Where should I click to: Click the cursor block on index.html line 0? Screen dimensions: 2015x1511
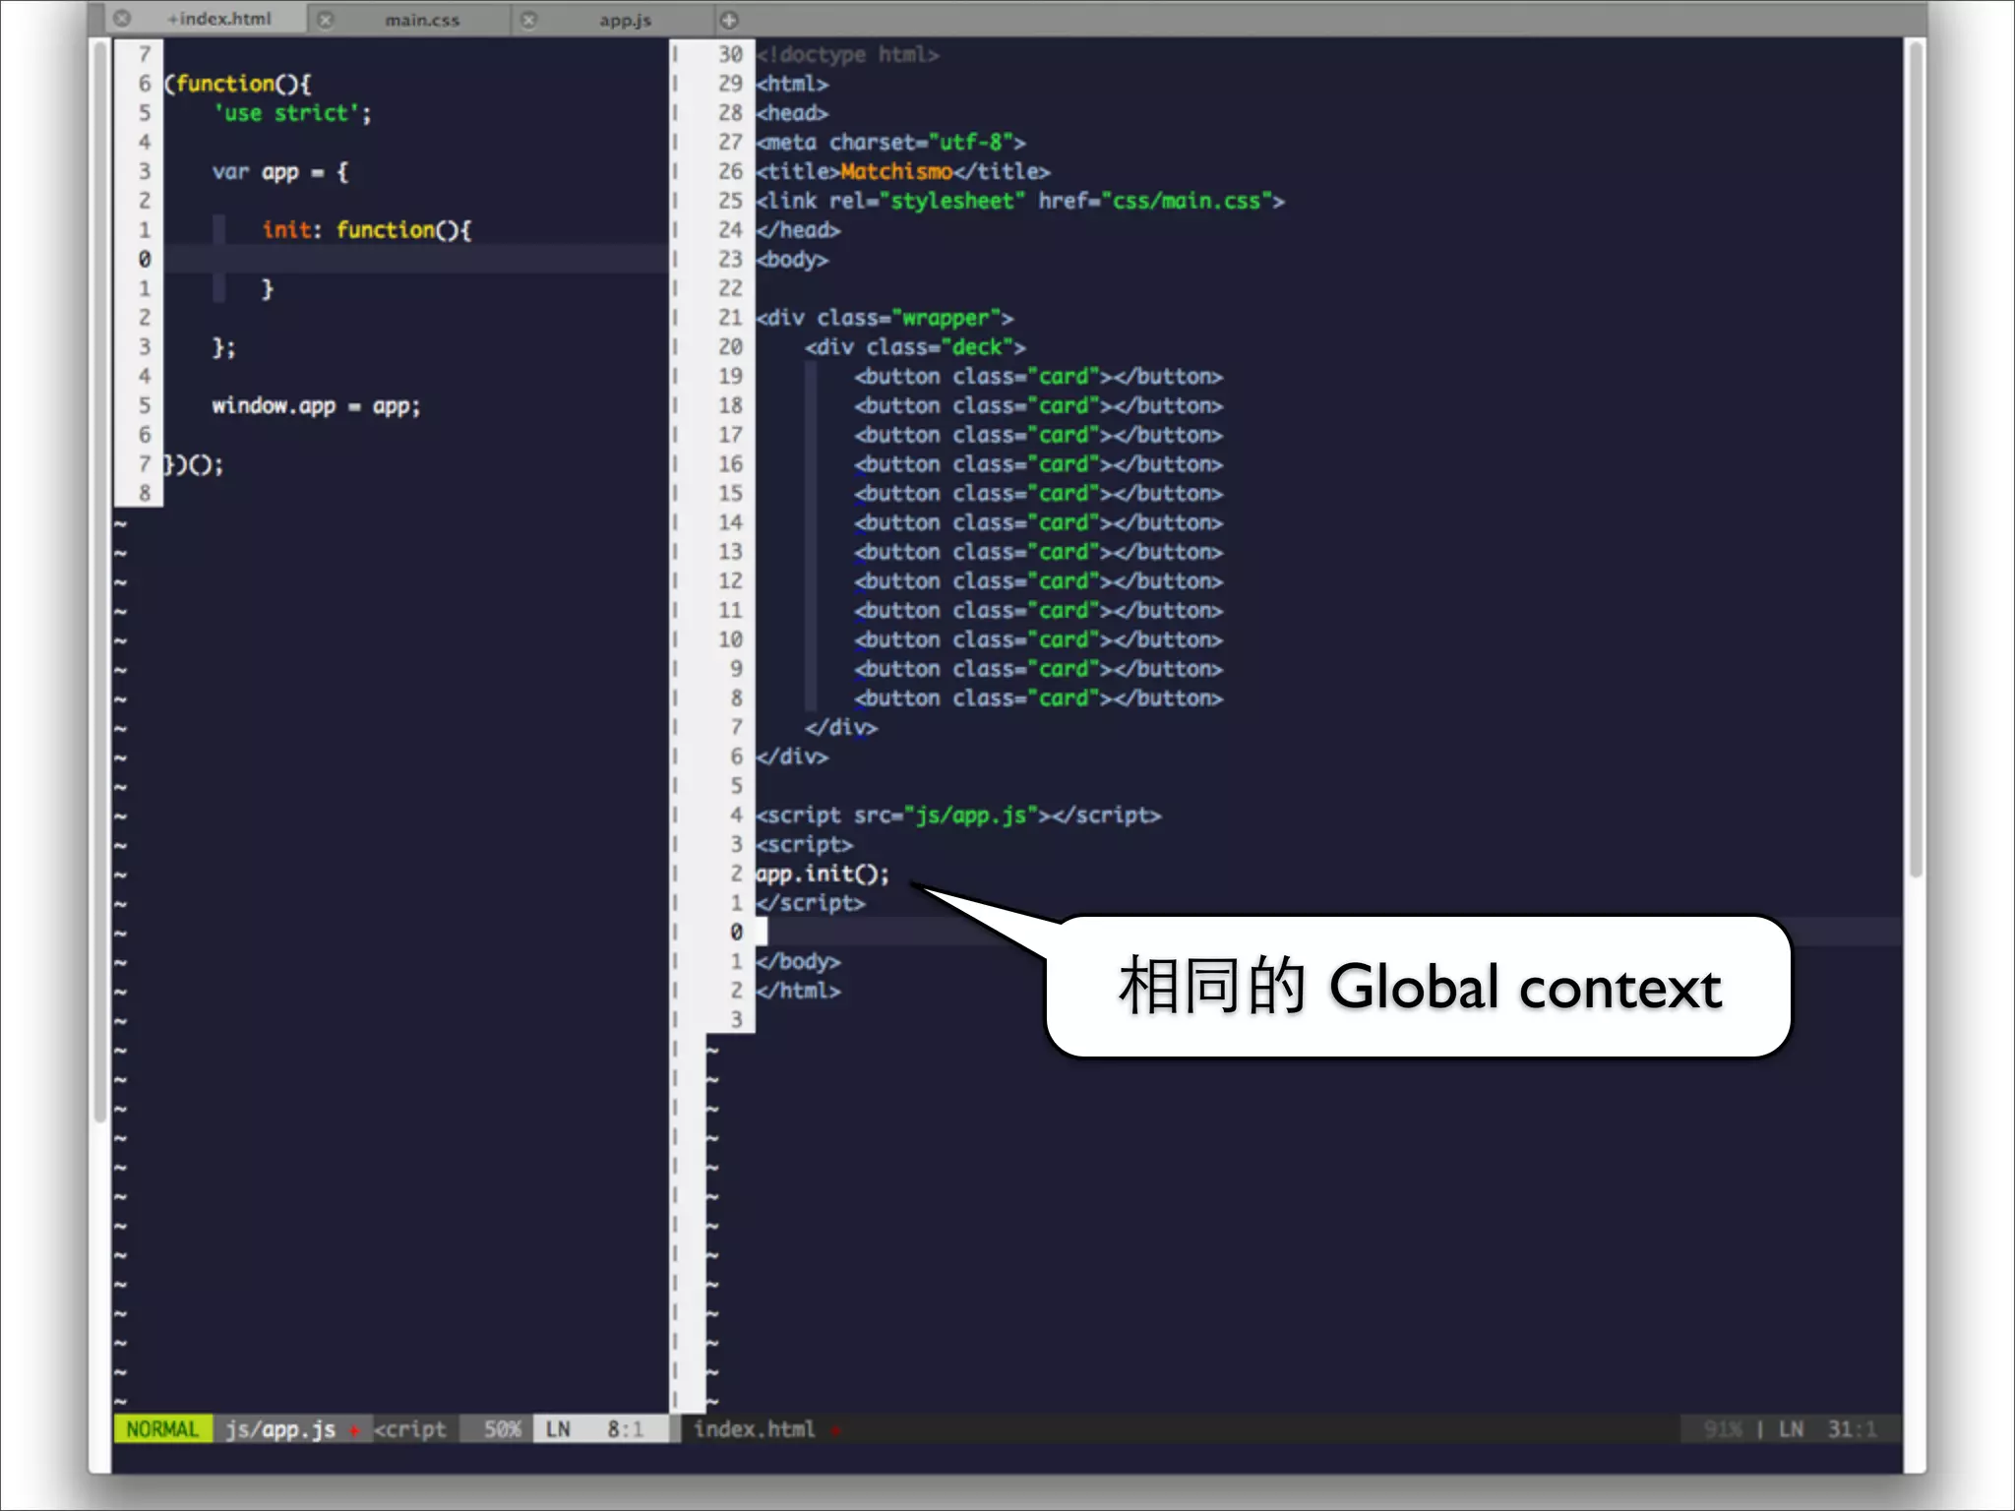pos(761,932)
